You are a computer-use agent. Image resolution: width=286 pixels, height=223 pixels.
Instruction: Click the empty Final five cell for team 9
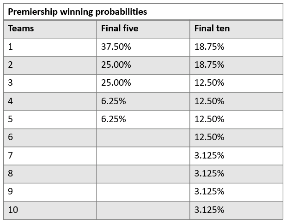(x=143, y=191)
